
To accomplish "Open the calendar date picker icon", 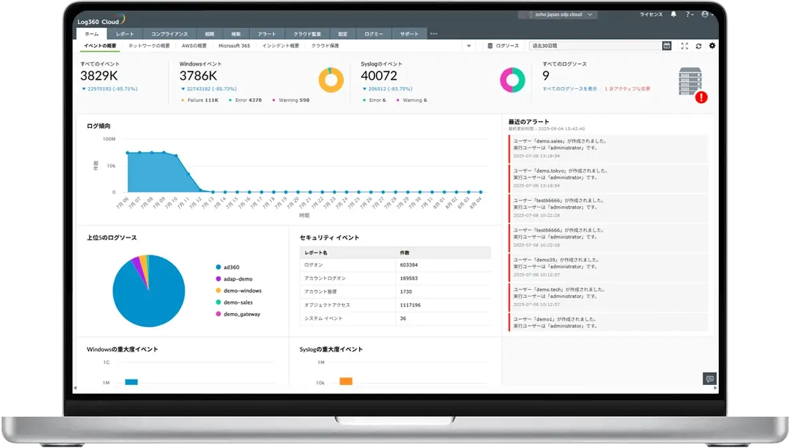I will 667,46.
